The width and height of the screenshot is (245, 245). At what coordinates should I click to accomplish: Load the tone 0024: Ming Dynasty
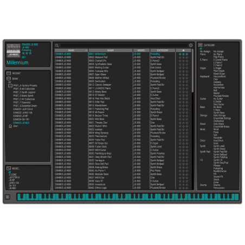tap(99, 133)
